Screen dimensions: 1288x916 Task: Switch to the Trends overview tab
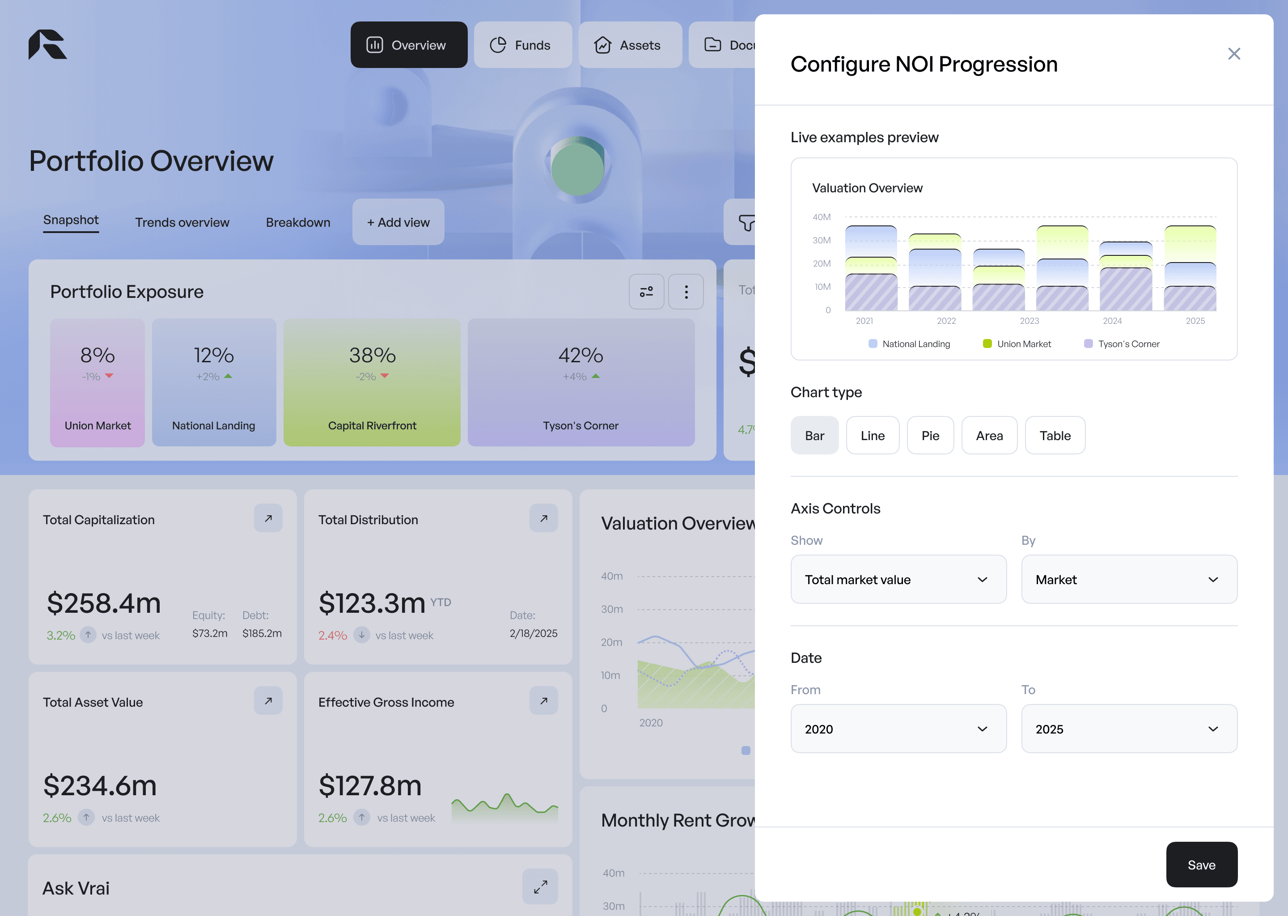(x=182, y=222)
